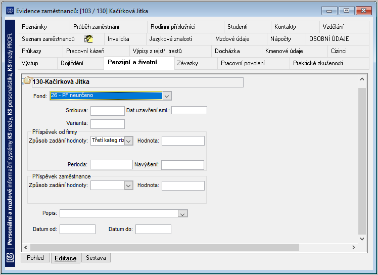Click the hand icon beside Seznam zaměstnanců
This screenshot has height=275, width=378.
[88, 39]
